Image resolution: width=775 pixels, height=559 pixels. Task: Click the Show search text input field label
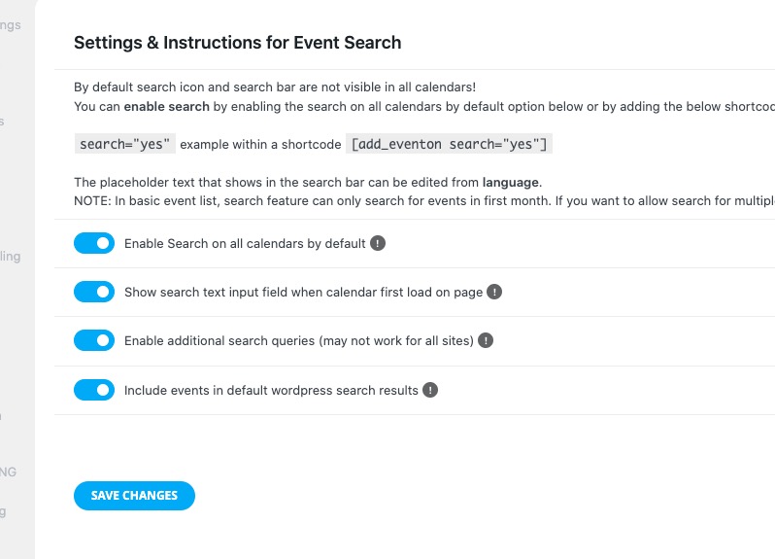[x=303, y=293]
